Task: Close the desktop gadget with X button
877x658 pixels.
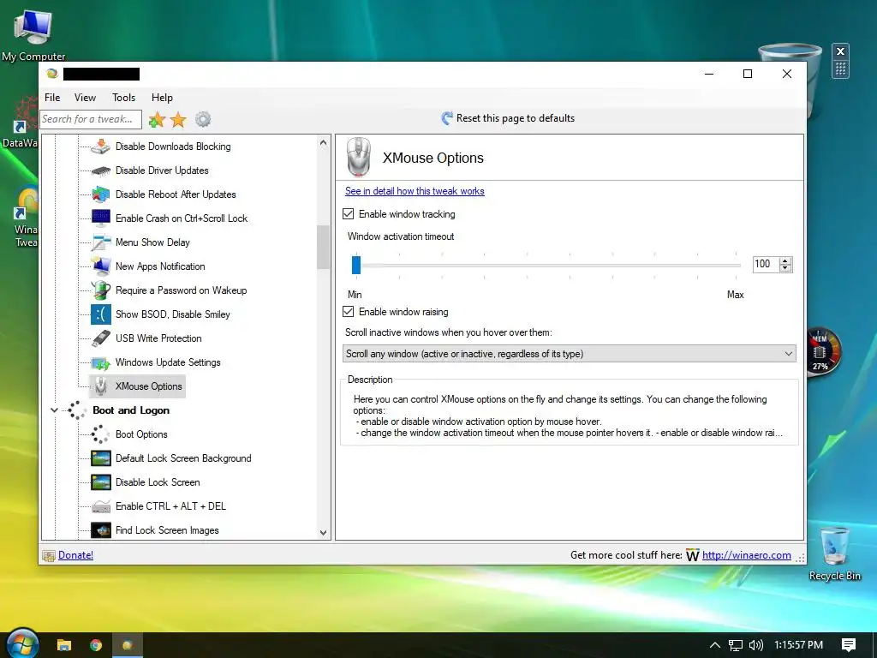Action: tap(840, 51)
